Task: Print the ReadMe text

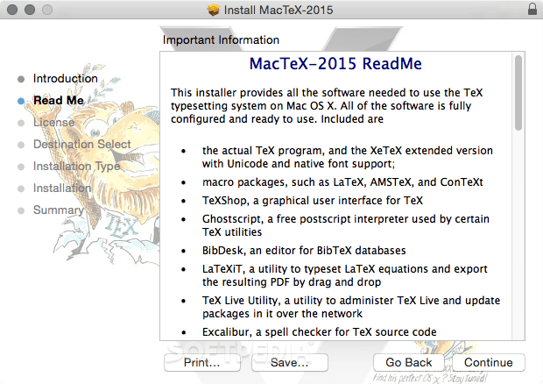Action: click(202, 362)
